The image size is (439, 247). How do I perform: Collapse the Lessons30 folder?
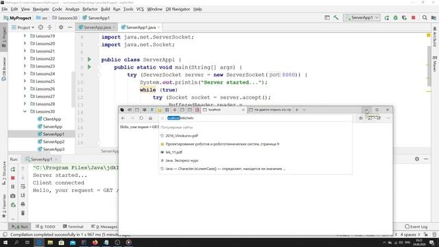pyautogui.click(x=25, y=111)
